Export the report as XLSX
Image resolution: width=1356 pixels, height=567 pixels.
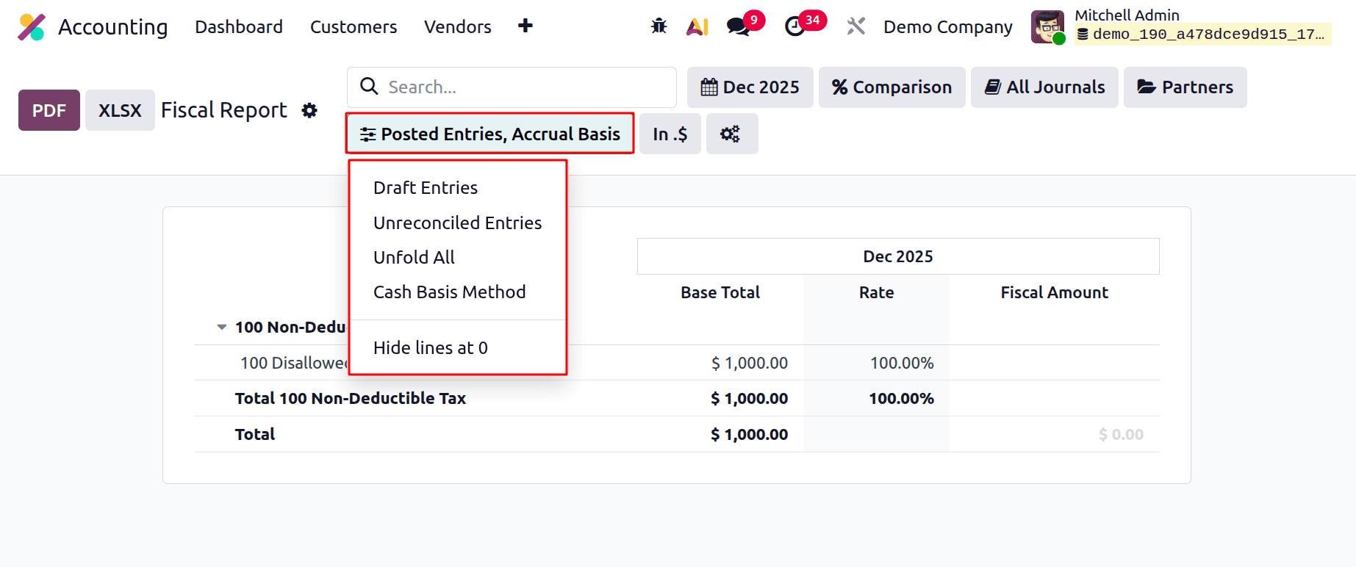tap(120, 110)
